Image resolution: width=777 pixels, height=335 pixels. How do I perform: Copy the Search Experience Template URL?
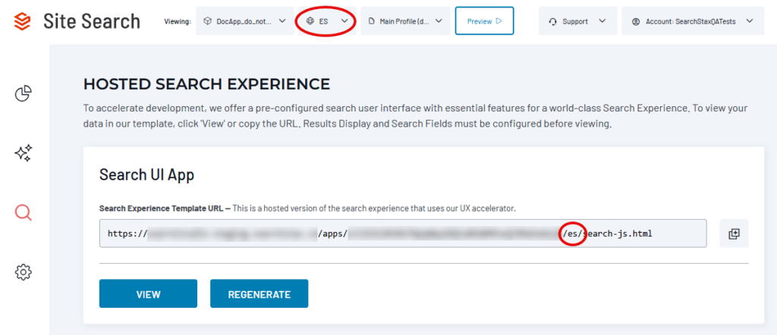tap(733, 233)
